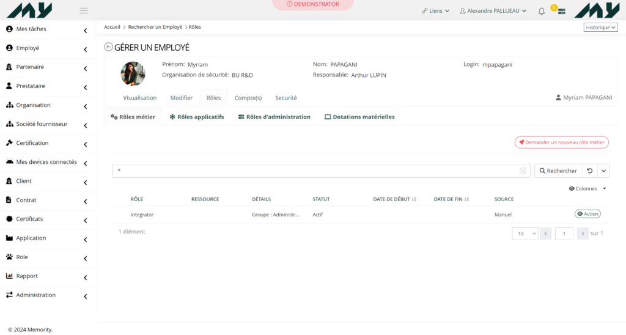Switch to the Rôles applicatifs tab
Screen dimensions: 626x335
point(196,117)
